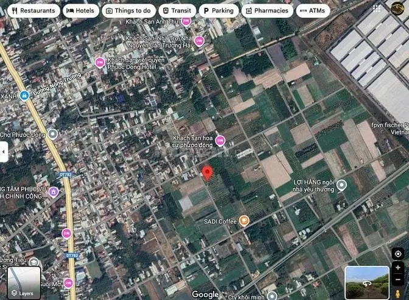Click the Phước Đông Hotel pink pin
Screen dimensions: 409x300
(x=100, y=63)
